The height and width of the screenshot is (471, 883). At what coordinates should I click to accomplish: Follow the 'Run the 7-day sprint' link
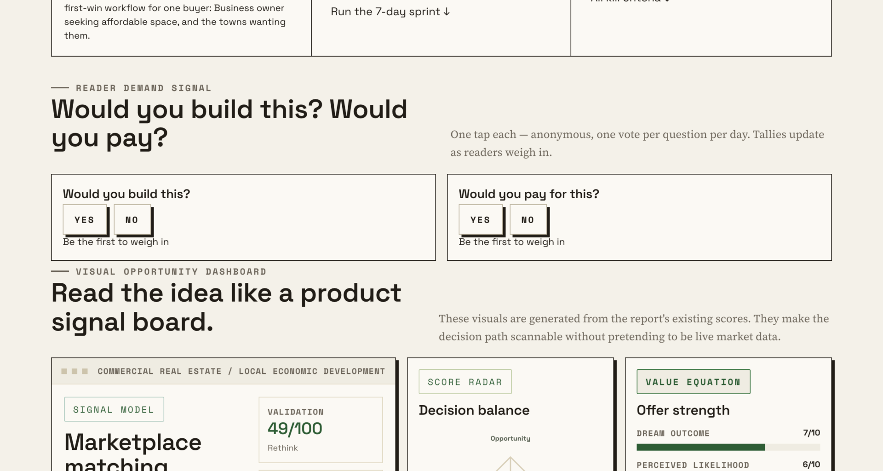(x=390, y=12)
